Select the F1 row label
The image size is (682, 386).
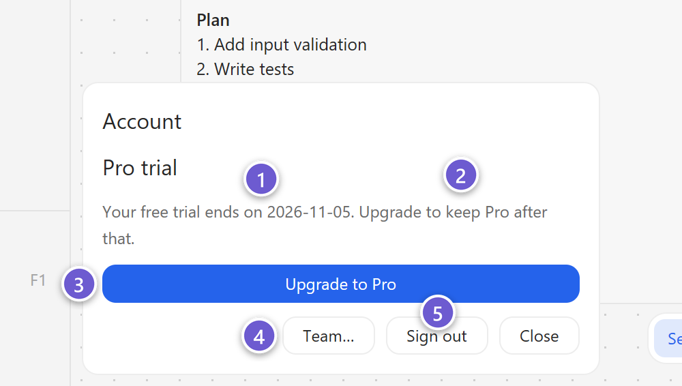38,280
